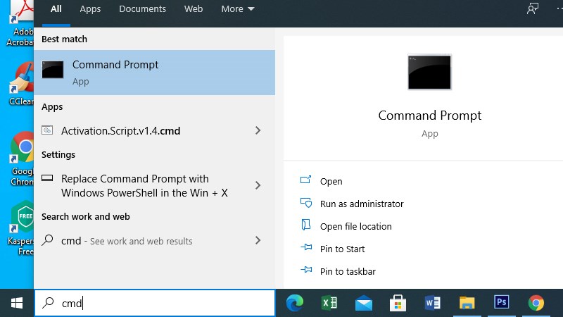This screenshot has width=563, height=317.
Task: Open the More filter dropdown
Action: click(237, 9)
